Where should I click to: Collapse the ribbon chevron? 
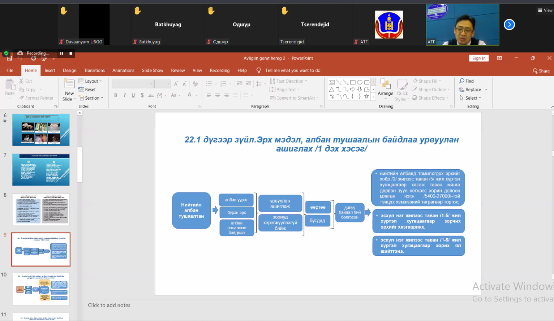point(552,107)
